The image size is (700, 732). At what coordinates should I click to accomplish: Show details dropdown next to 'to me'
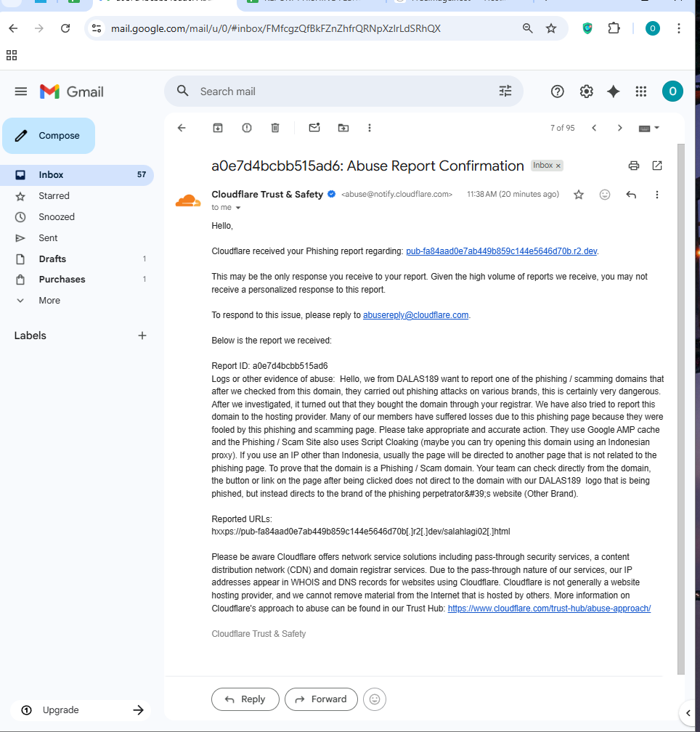[238, 208]
